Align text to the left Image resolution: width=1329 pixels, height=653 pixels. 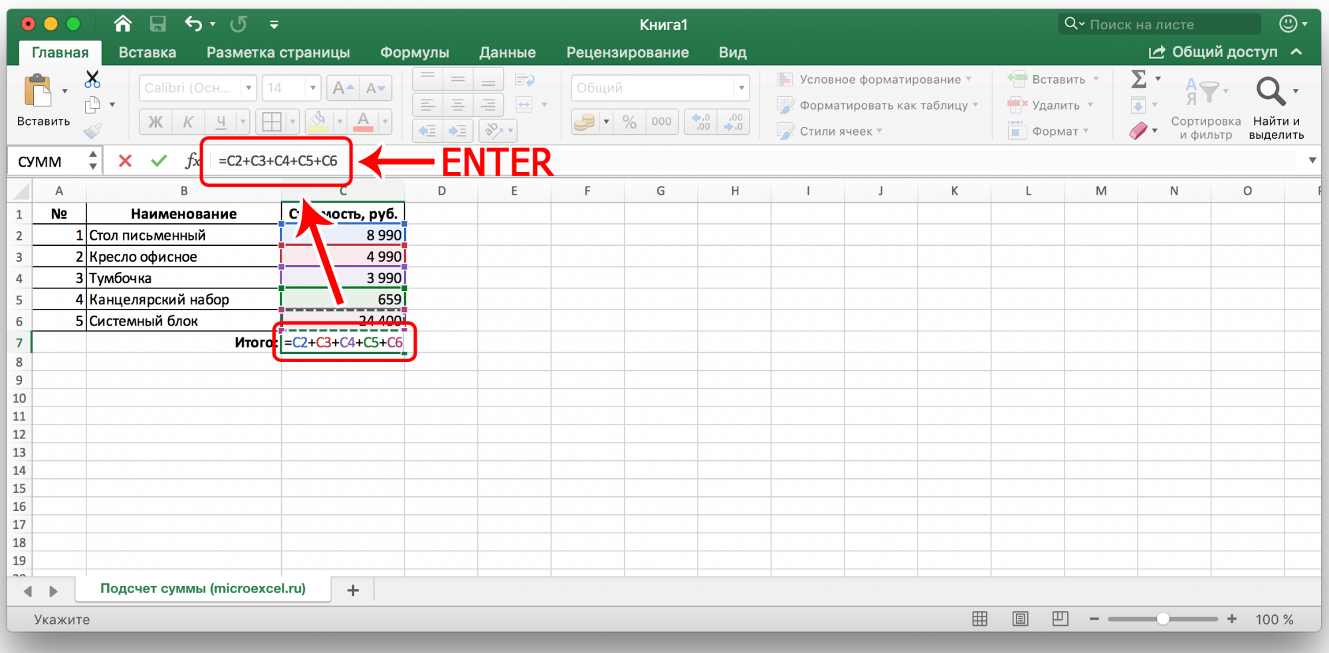click(x=427, y=105)
